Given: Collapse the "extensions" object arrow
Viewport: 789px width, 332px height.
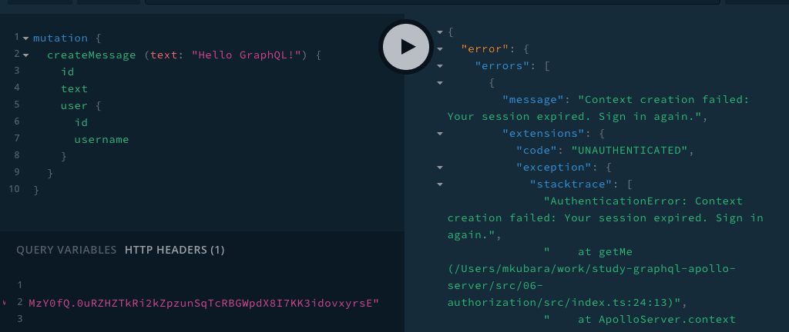Looking at the screenshot, I should click(439, 133).
